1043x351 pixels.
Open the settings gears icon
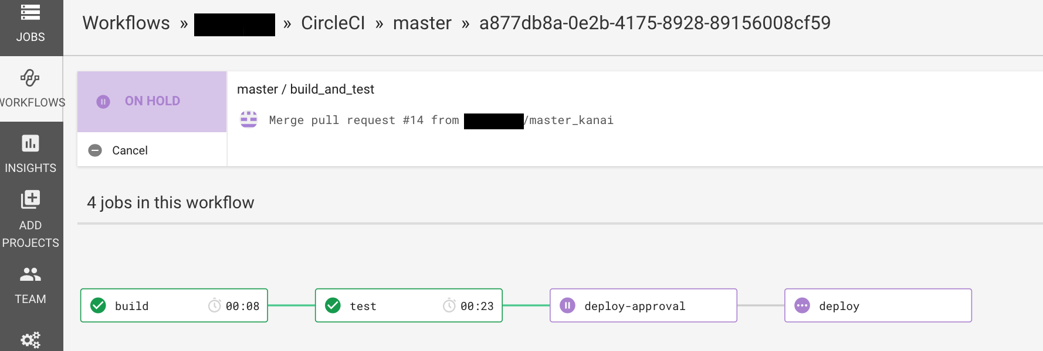31,340
